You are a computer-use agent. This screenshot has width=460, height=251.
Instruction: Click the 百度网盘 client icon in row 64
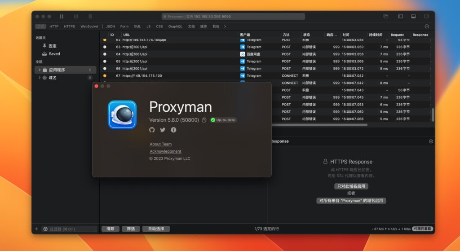[242, 54]
